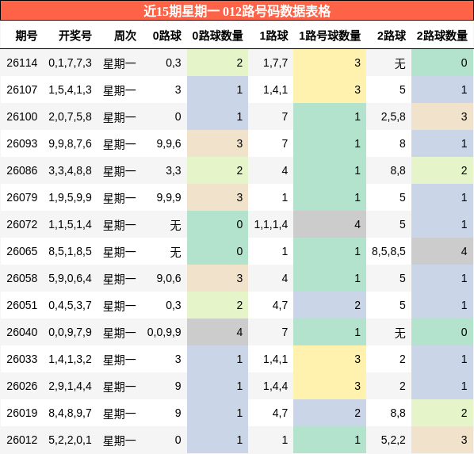Click 2路球 value 2,5,8 in row 26100
The height and width of the screenshot is (454, 474).
[393, 116]
